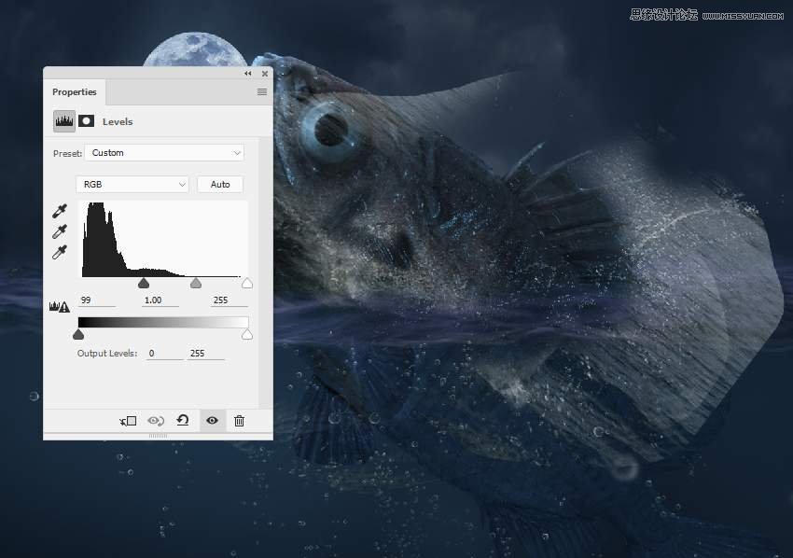Image resolution: width=793 pixels, height=558 pixels.
Task: Click the Output Levels 255 value field
Action: pyautogui.click(x=206, y=353)
